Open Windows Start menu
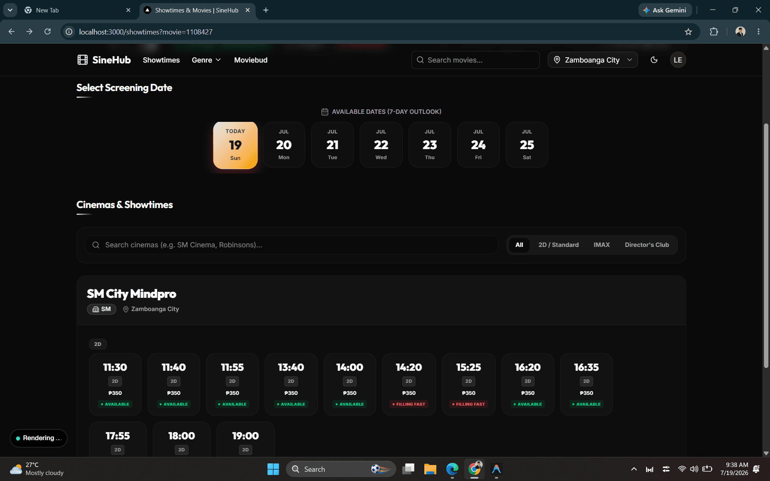The image size is (770, 481). [x=273, y=469]
